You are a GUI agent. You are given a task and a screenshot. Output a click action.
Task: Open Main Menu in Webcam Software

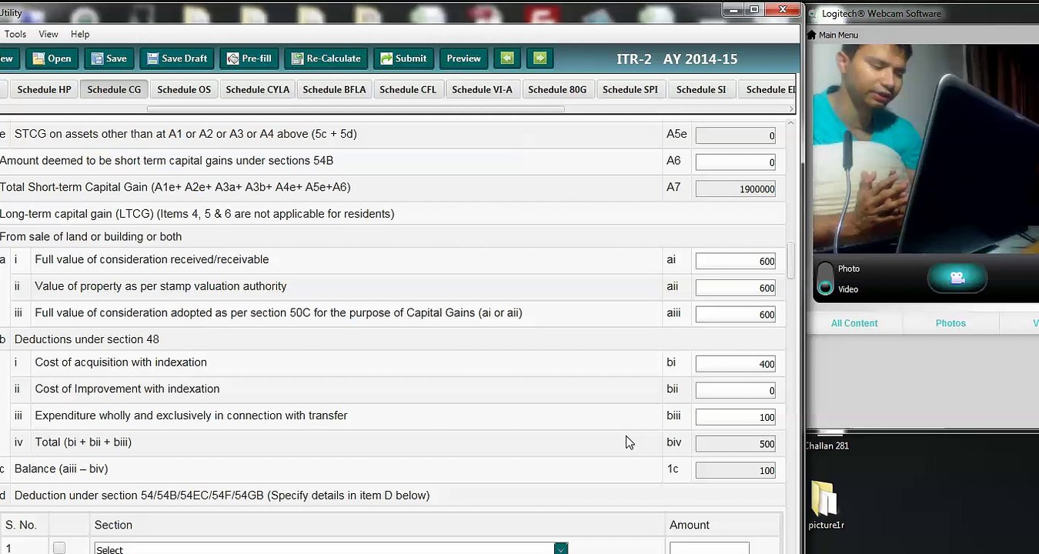click(x=832, y=35)
